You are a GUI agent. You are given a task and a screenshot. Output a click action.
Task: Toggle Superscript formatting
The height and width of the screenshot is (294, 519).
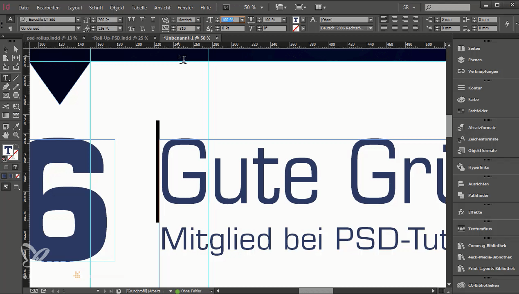(142, 20)
